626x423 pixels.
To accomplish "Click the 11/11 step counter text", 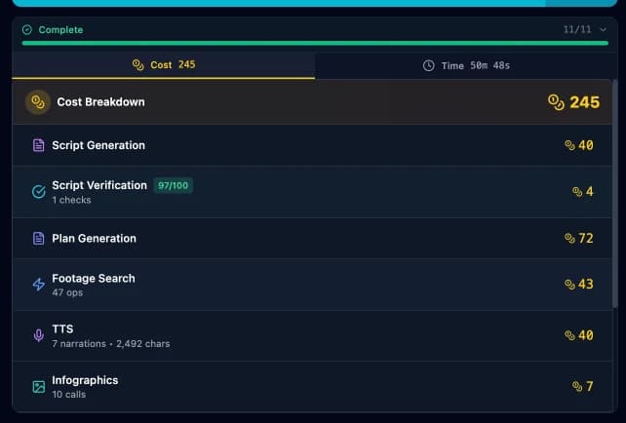I will point(577,29).
